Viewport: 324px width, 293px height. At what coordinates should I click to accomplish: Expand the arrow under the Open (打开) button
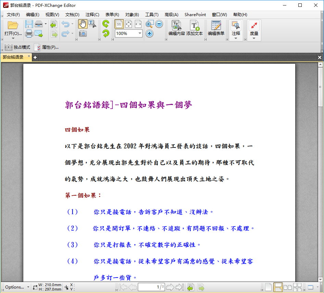[13, 38]
